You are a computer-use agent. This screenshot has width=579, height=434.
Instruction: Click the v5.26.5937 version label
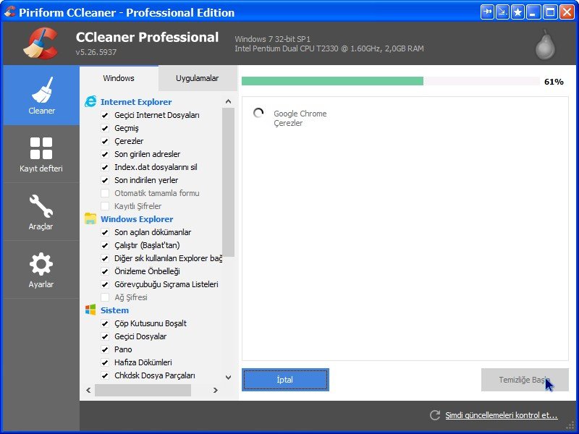pyautogui.click(x=96, y=52)
